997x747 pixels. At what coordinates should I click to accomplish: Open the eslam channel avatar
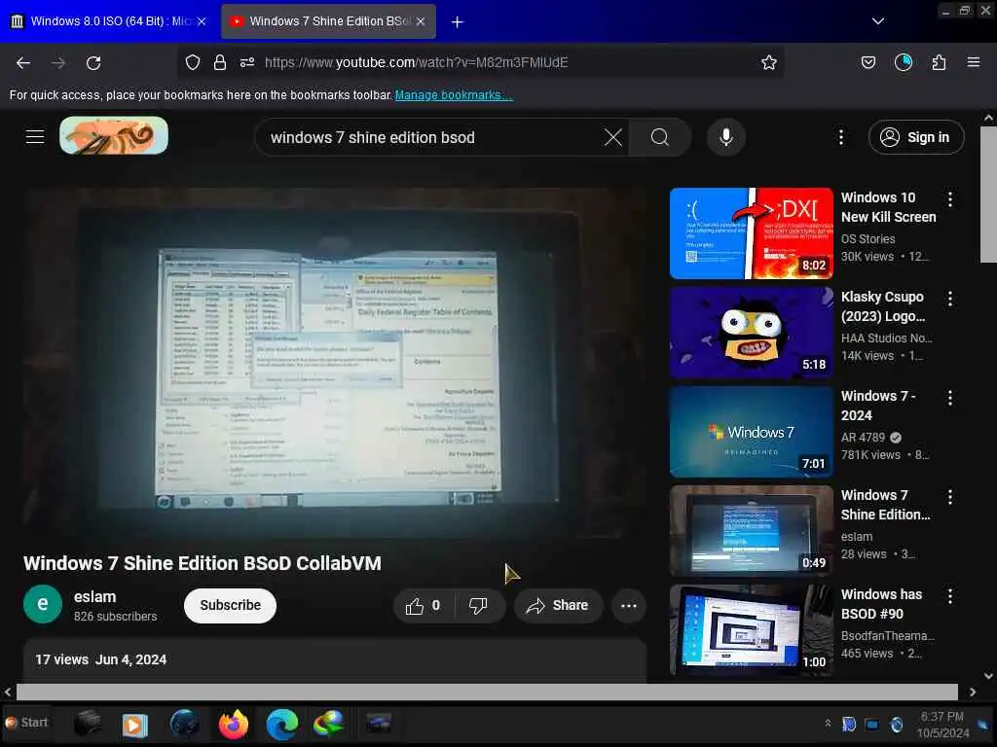pyautogui.click(x=43, y=604)
